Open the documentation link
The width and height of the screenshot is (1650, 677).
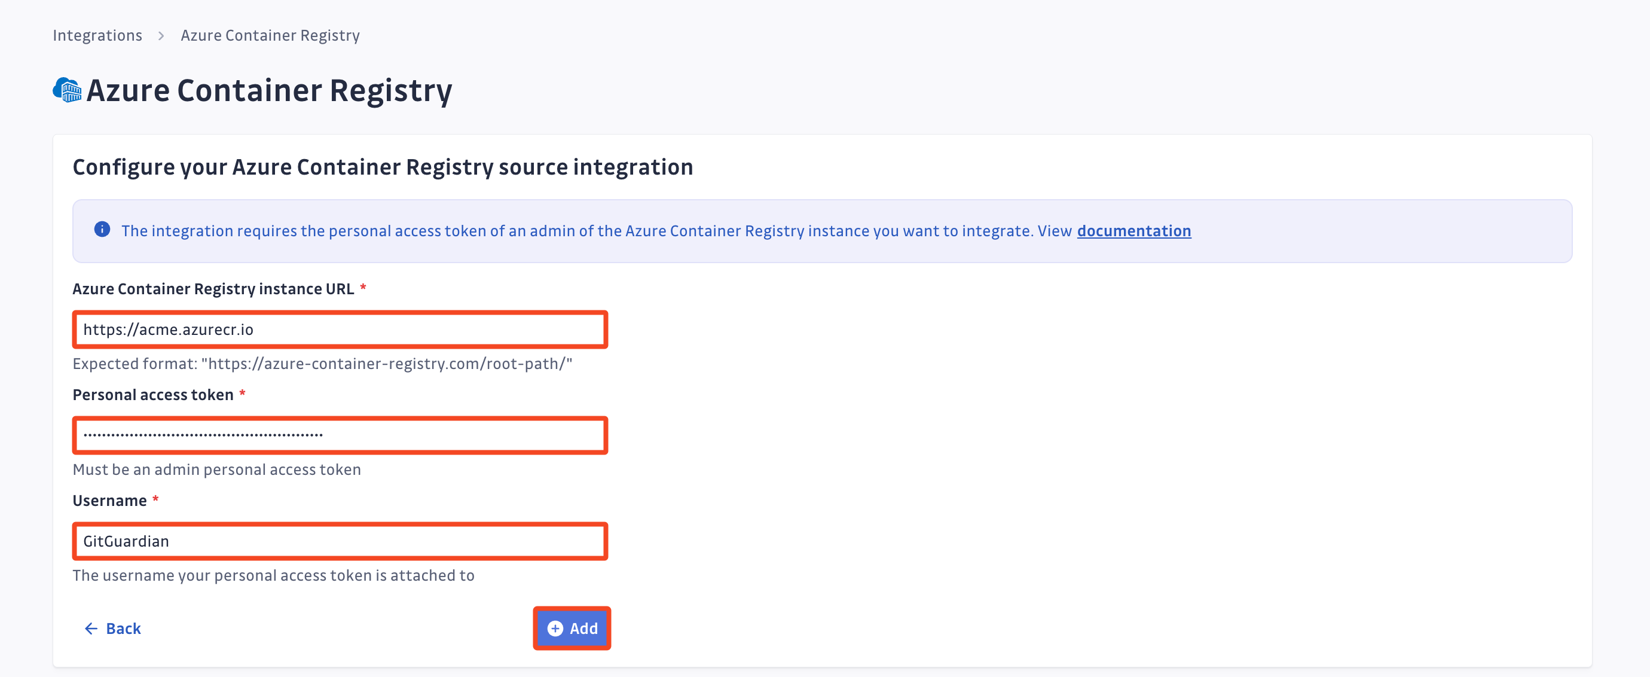pos(1133,231)
